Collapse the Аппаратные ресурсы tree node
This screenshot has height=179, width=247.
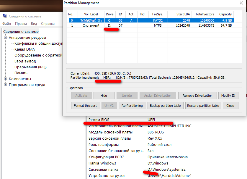[x=6, y=38]
